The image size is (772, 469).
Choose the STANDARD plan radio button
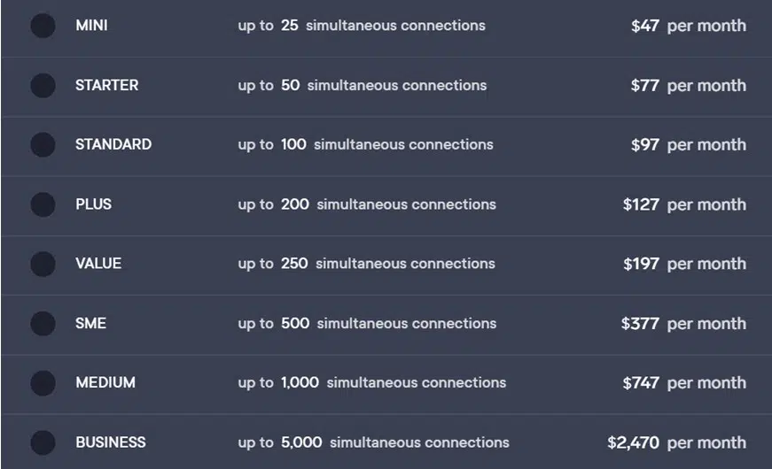(43, 144)
